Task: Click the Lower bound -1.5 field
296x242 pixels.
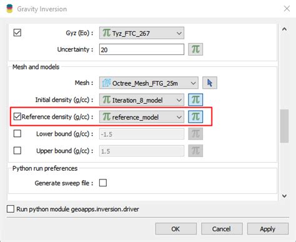Action: pyautogui.click(x=142, y=134)
